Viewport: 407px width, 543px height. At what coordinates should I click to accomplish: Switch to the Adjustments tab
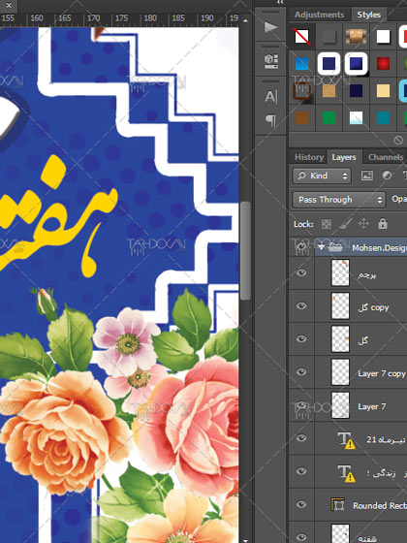click(x=319, y=15)
